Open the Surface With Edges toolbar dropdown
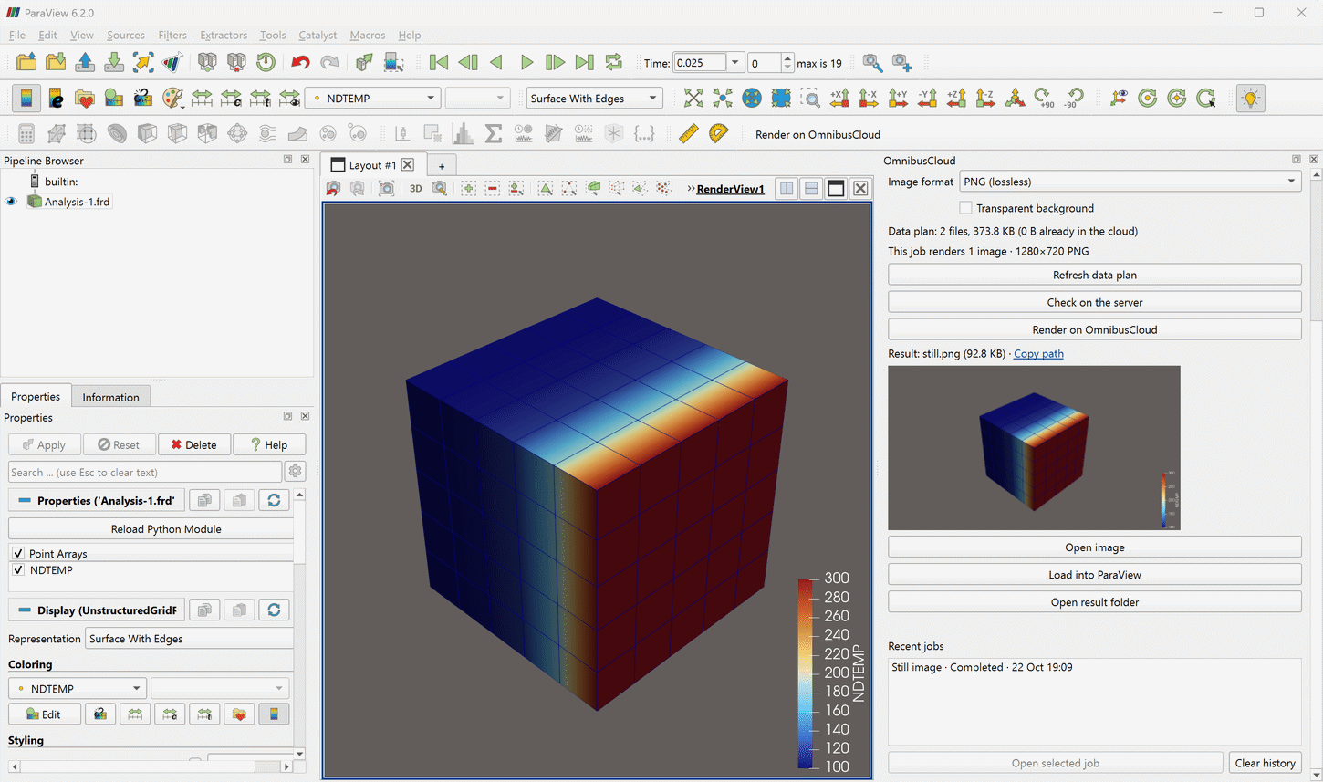 pos(594,98)
